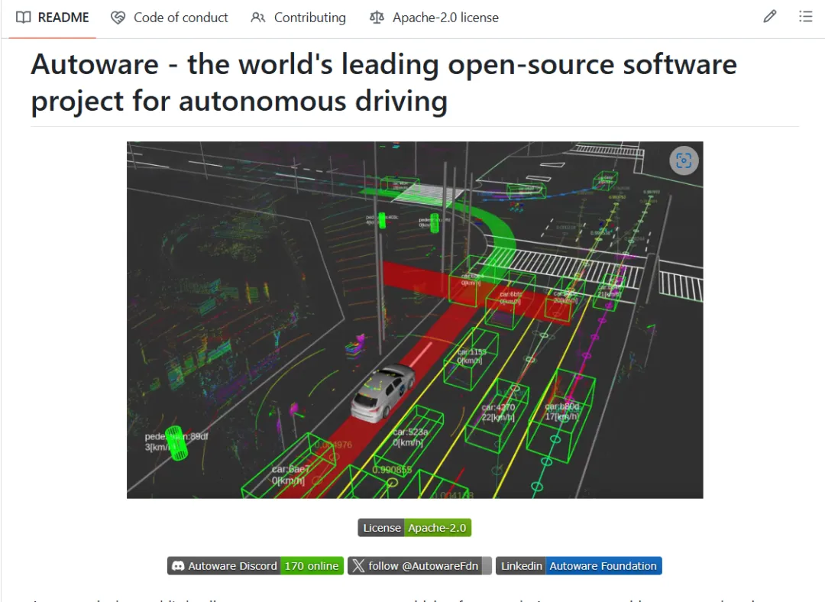Click the follow @AutowareFdn badge
The image size is (825, 602).
[x=419, y=565]
